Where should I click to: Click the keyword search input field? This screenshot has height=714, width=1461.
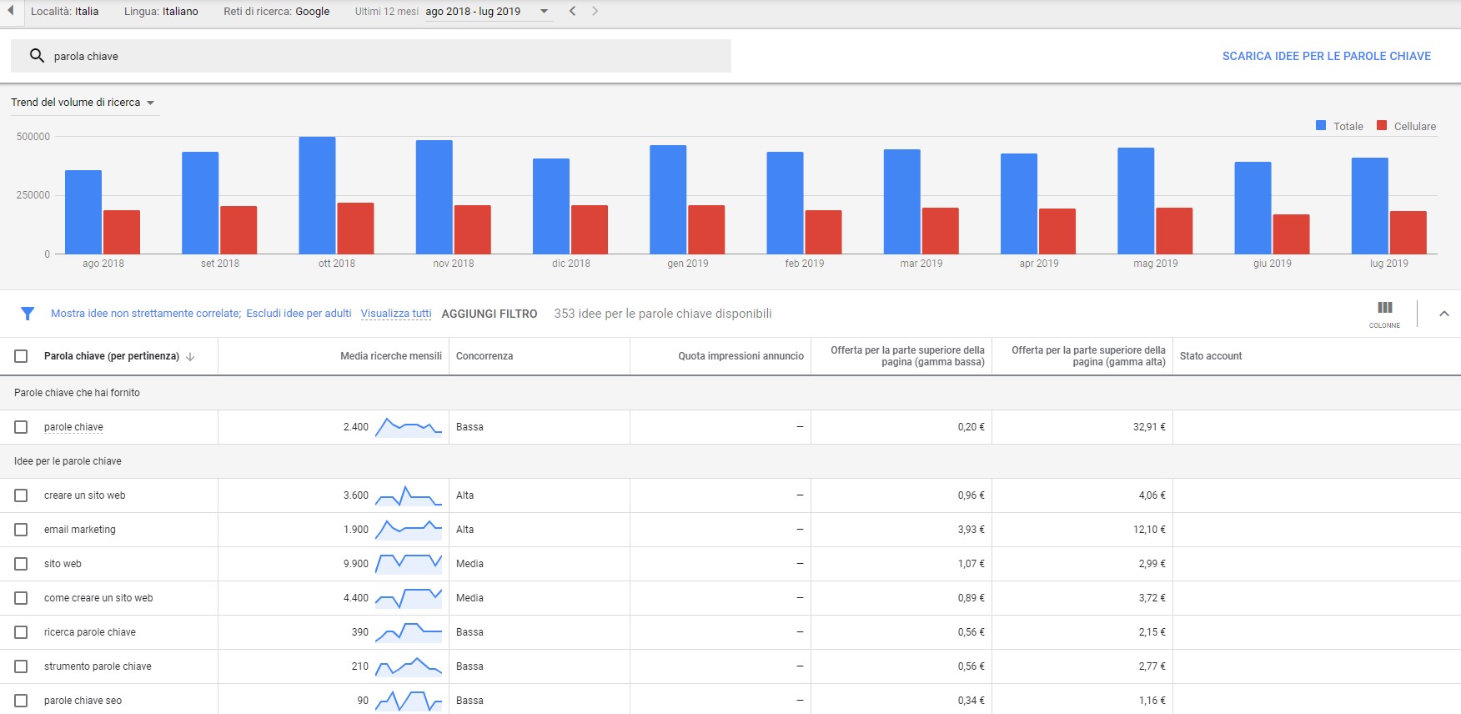coord(371,56)
